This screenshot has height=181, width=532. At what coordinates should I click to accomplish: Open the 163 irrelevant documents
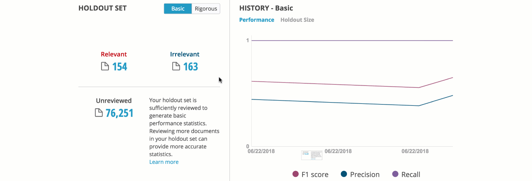coord(191,67)
